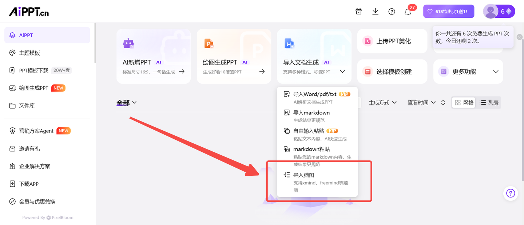Open the 查看时间 dropdown
This screenshot has width=524, height=225.
click(421, 103)
